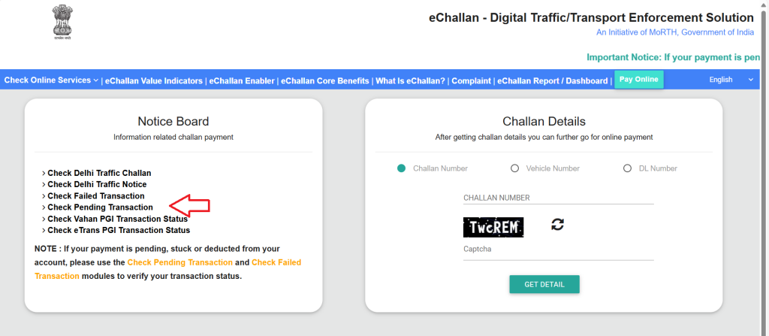Open eChallan Value Indicators menu item

[x=154, y=81]
